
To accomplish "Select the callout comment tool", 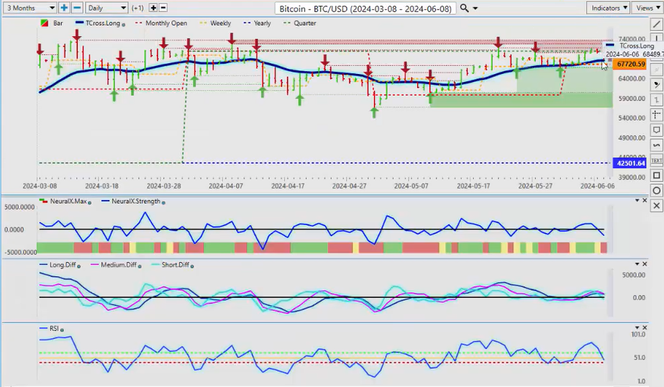I will click(656, 130).
